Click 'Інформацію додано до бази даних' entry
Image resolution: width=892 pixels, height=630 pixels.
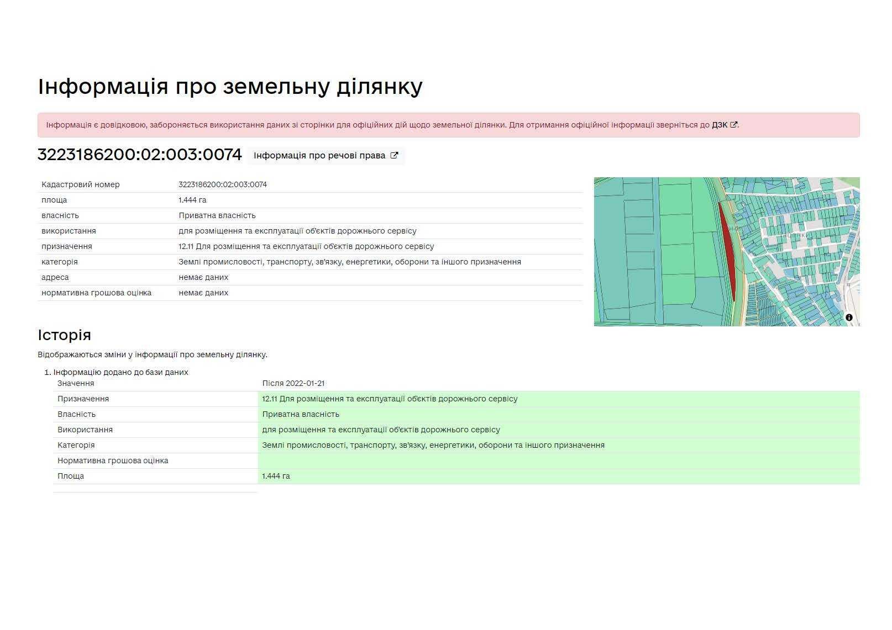[x=120, y=372]
